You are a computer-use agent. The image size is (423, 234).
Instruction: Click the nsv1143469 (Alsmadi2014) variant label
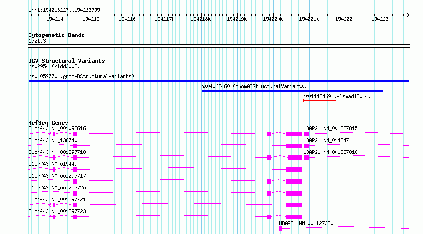pyautogui.click(x=336, y=96)
